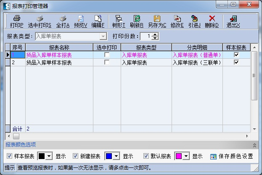Viewport: 262px width, 175px height.
Task: Click the 另存为C save-as icon
Action: pyautogui.click(x=157, y=21)
